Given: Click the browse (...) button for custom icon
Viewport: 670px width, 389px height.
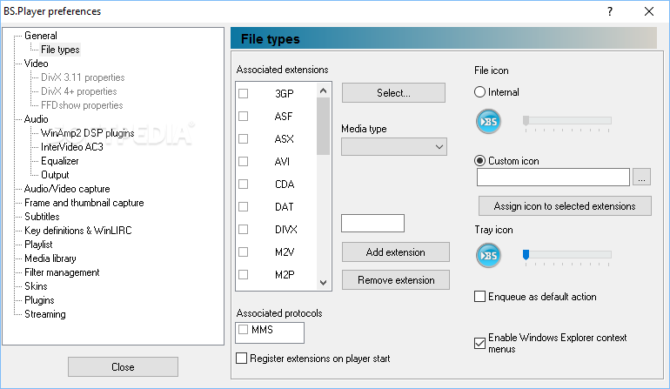Looking at the screenshot, I should tap(642, 177).
